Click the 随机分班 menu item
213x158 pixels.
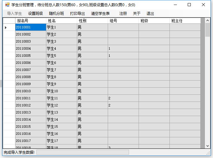tap(56, 14)
